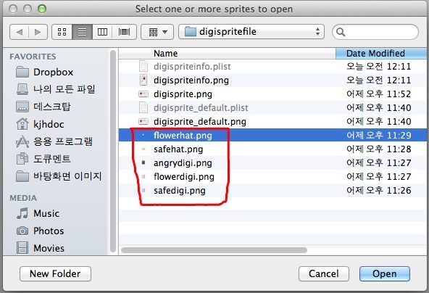Select safedigi.png file
This screenshot has height=293, width=429.
(x=272, y=190)
